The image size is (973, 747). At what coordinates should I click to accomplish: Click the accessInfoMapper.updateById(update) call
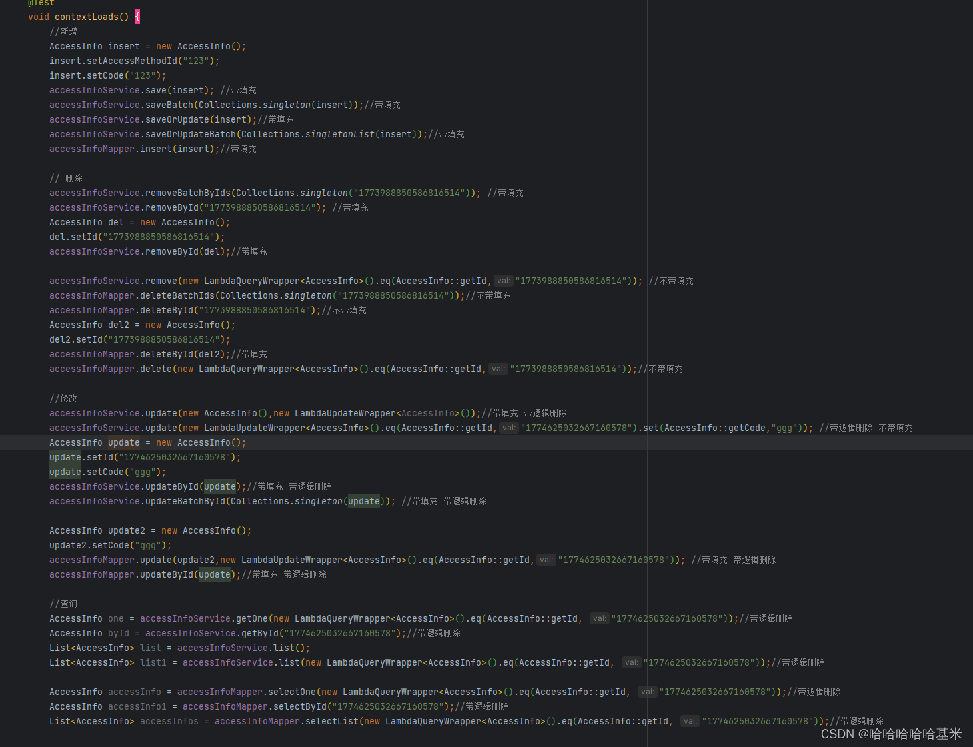[145, 574]
